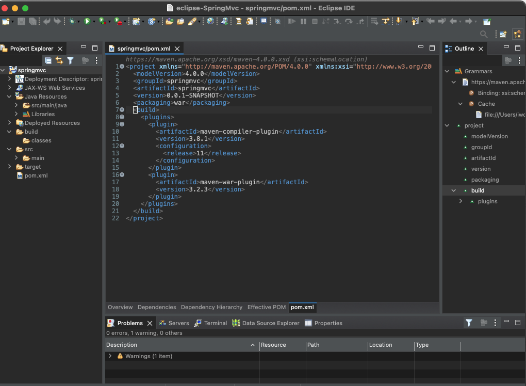526x386 pixels.
Task: Click the Open Perspective icon
Action: (503, 34)
